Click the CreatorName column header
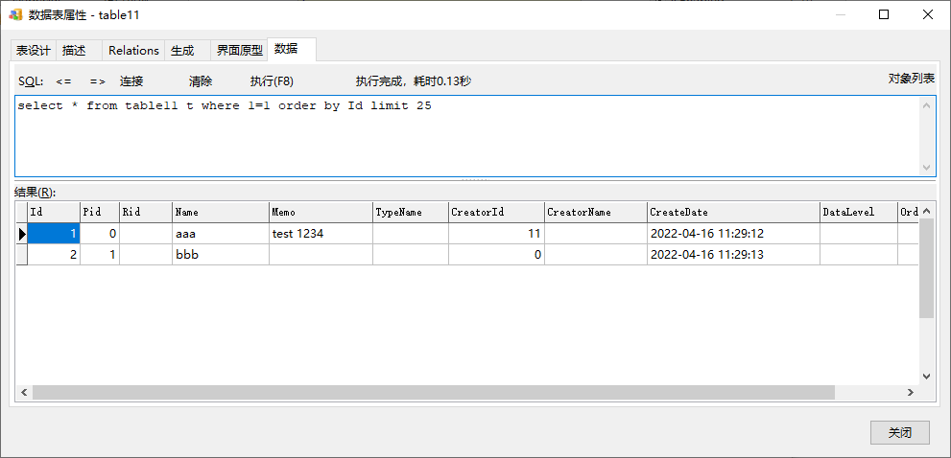 coord(596,212)
